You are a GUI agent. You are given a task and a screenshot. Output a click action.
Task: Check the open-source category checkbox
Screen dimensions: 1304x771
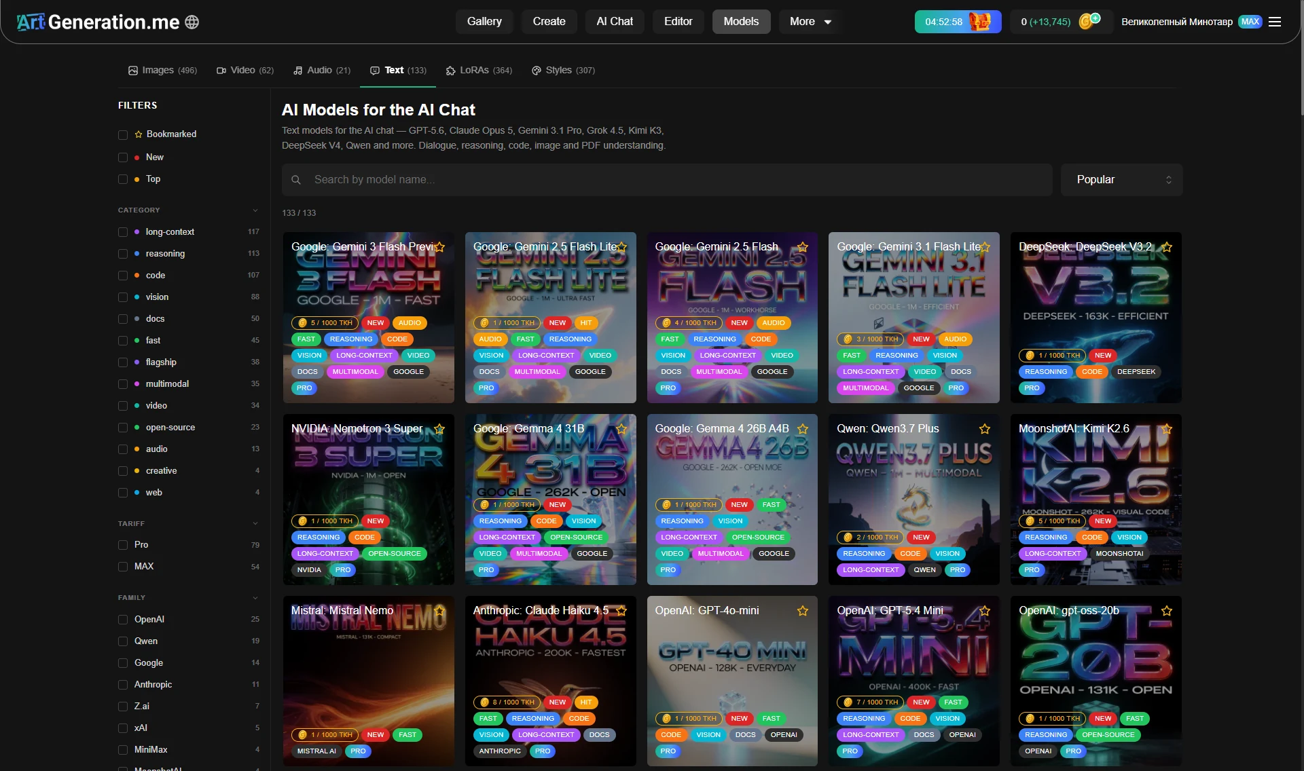123,428
